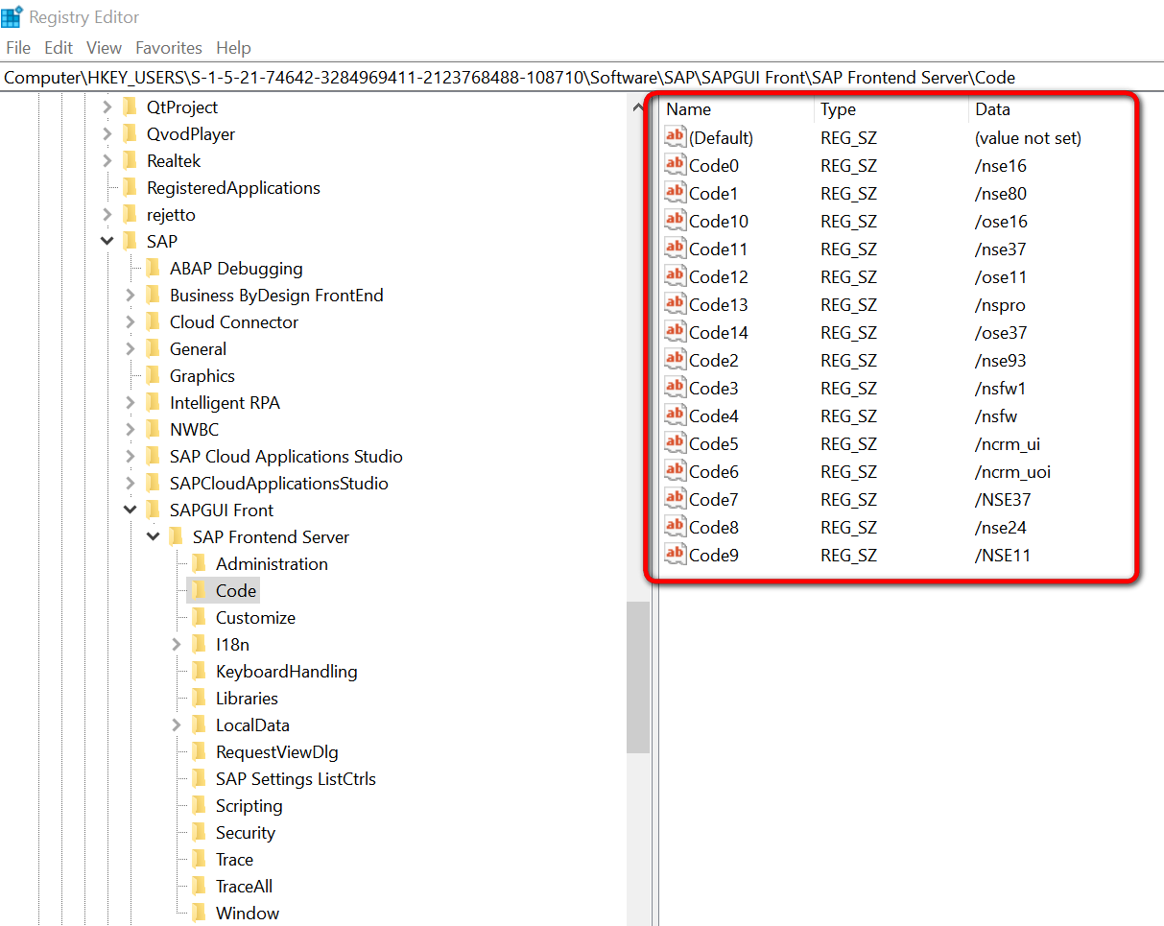Expand the NWBC key
Viewport: 1164px width, 926px height.
tap(131, 430)
